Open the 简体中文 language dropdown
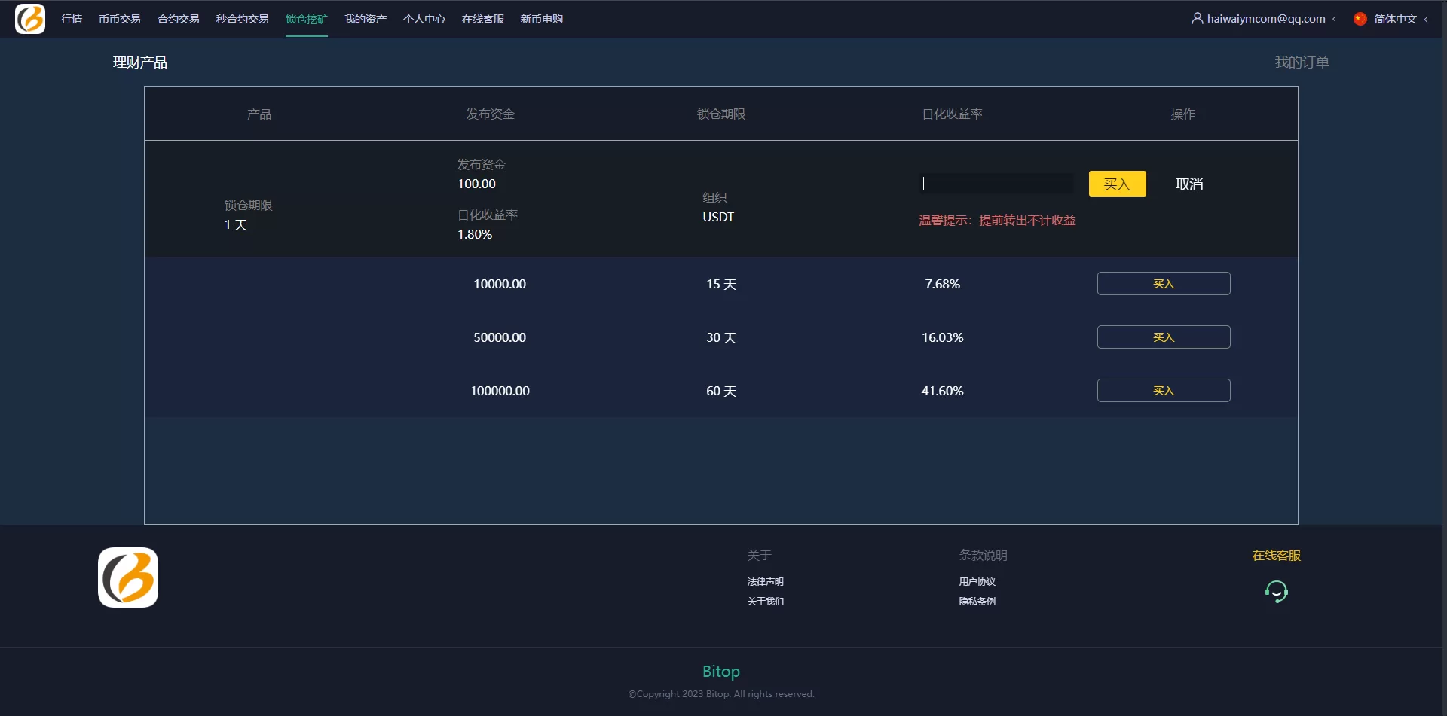The height and width of the screenshot is (716, 1447). coord(1395,19)
